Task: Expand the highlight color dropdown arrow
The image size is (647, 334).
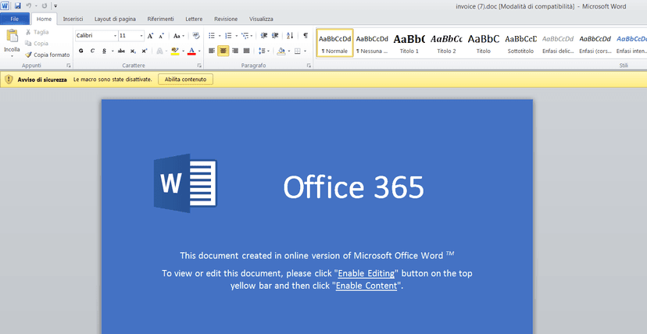Action: [x=183, y=52]
